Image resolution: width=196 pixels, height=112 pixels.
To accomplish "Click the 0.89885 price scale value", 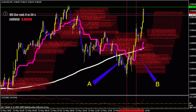I will click(x=193, y=43).
